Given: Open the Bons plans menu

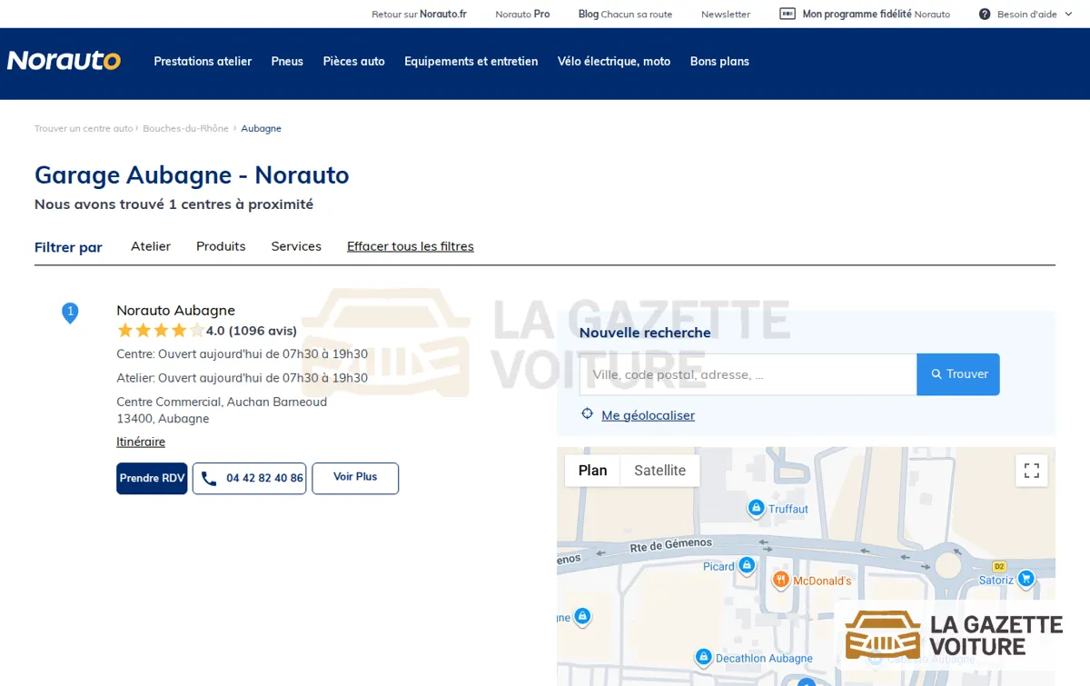Looking at the screenshot, I should [x=719, y=62].
